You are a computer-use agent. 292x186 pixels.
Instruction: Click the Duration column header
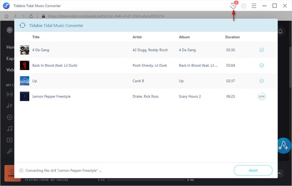(x=232, y=37)
